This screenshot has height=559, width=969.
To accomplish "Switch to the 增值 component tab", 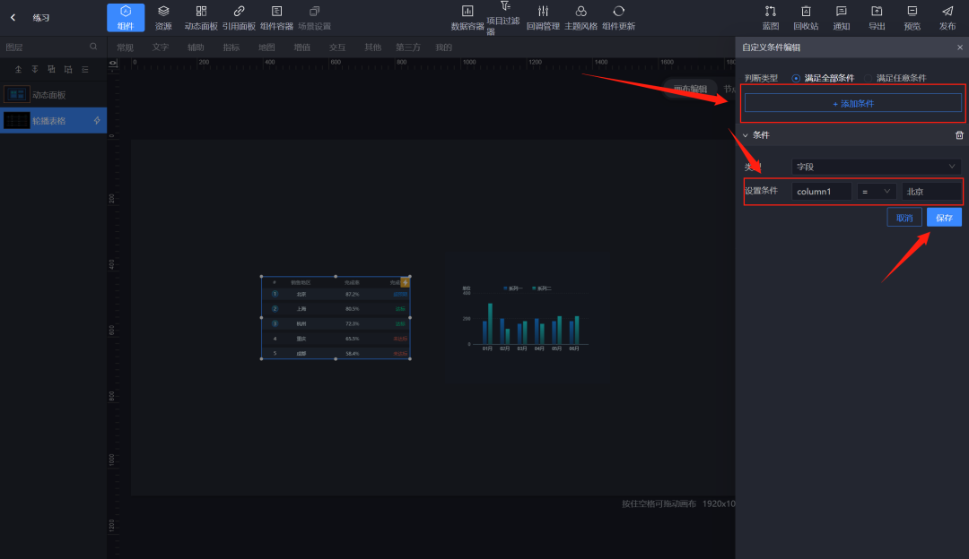I will 302,47.
